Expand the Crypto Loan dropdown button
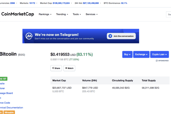Image resolution: width=171 pixels, height=114 pixels. [159, 54]
